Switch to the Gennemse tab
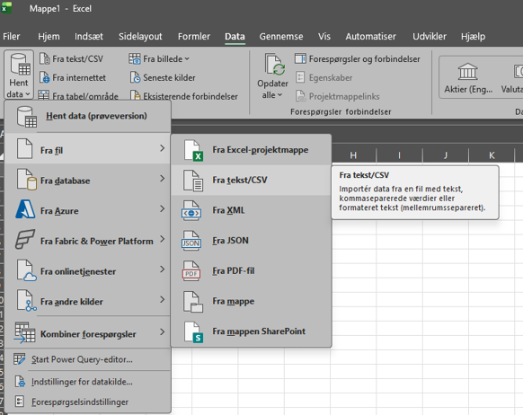 point(281,36)
